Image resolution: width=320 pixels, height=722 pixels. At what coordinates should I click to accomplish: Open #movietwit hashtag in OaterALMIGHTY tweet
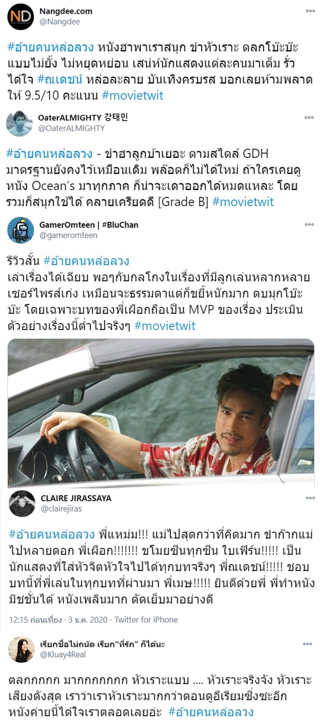pos(243,202)
